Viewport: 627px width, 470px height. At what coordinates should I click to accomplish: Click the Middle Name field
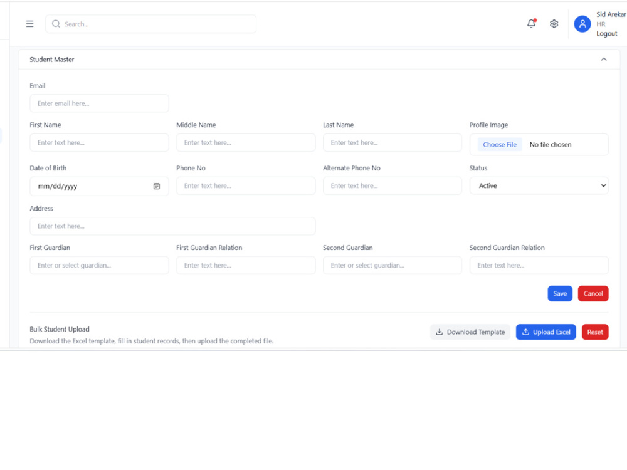[x=246, y=143]
